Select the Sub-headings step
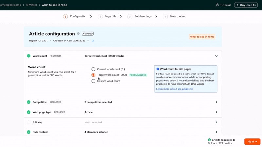 tap(143, 16)
